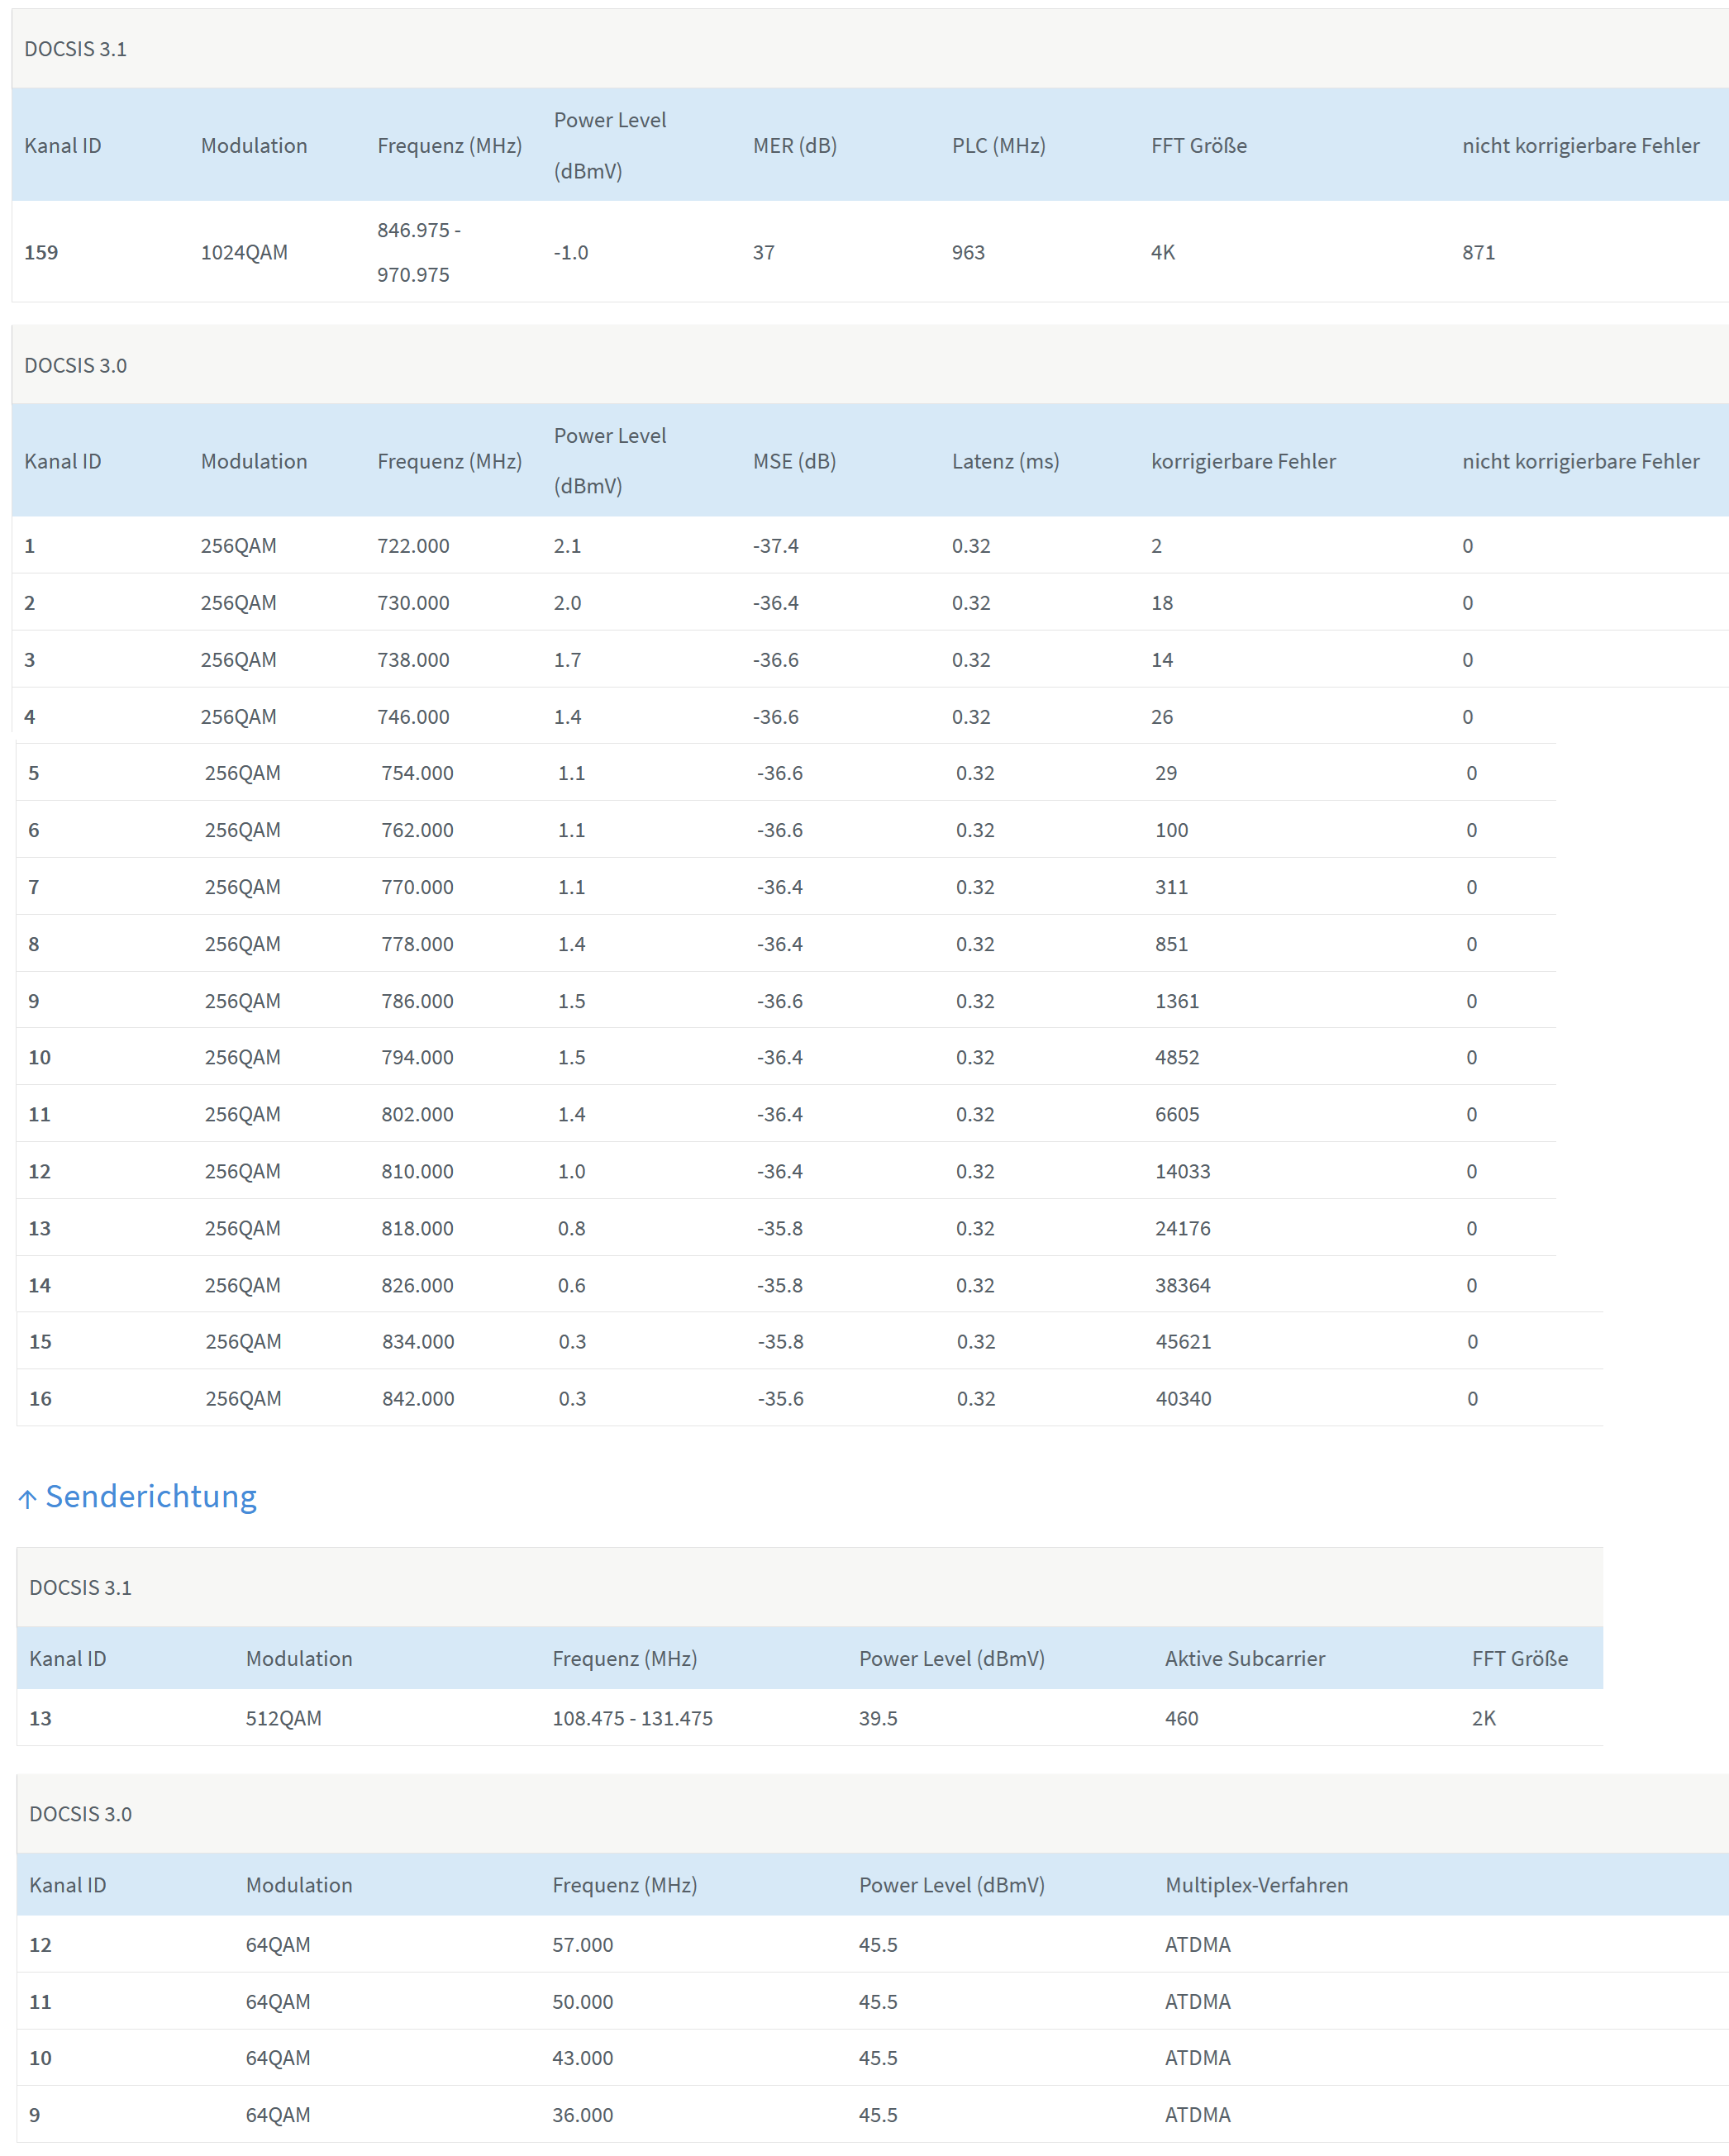Click correctable errors value 45621

point(1183,1342)
